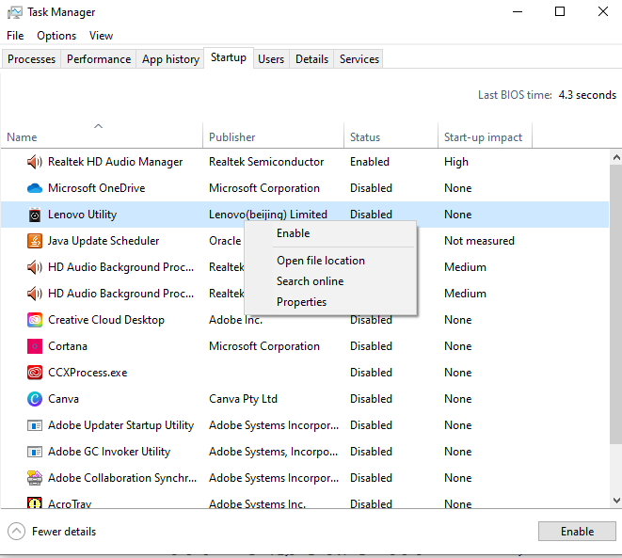Click the Creative Cloud Desktop icon

(35, 320)
